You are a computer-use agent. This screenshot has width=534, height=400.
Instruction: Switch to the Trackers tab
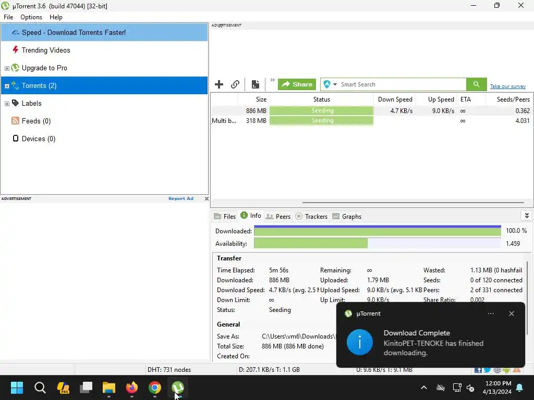pyautogui.click(x=311, y=216)
